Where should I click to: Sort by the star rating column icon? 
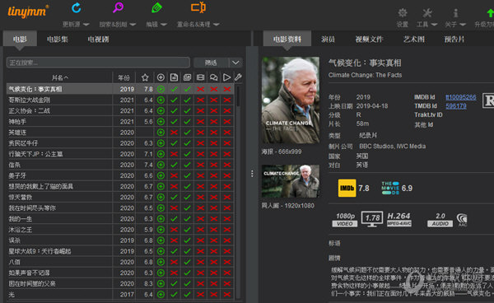point(145,77)
